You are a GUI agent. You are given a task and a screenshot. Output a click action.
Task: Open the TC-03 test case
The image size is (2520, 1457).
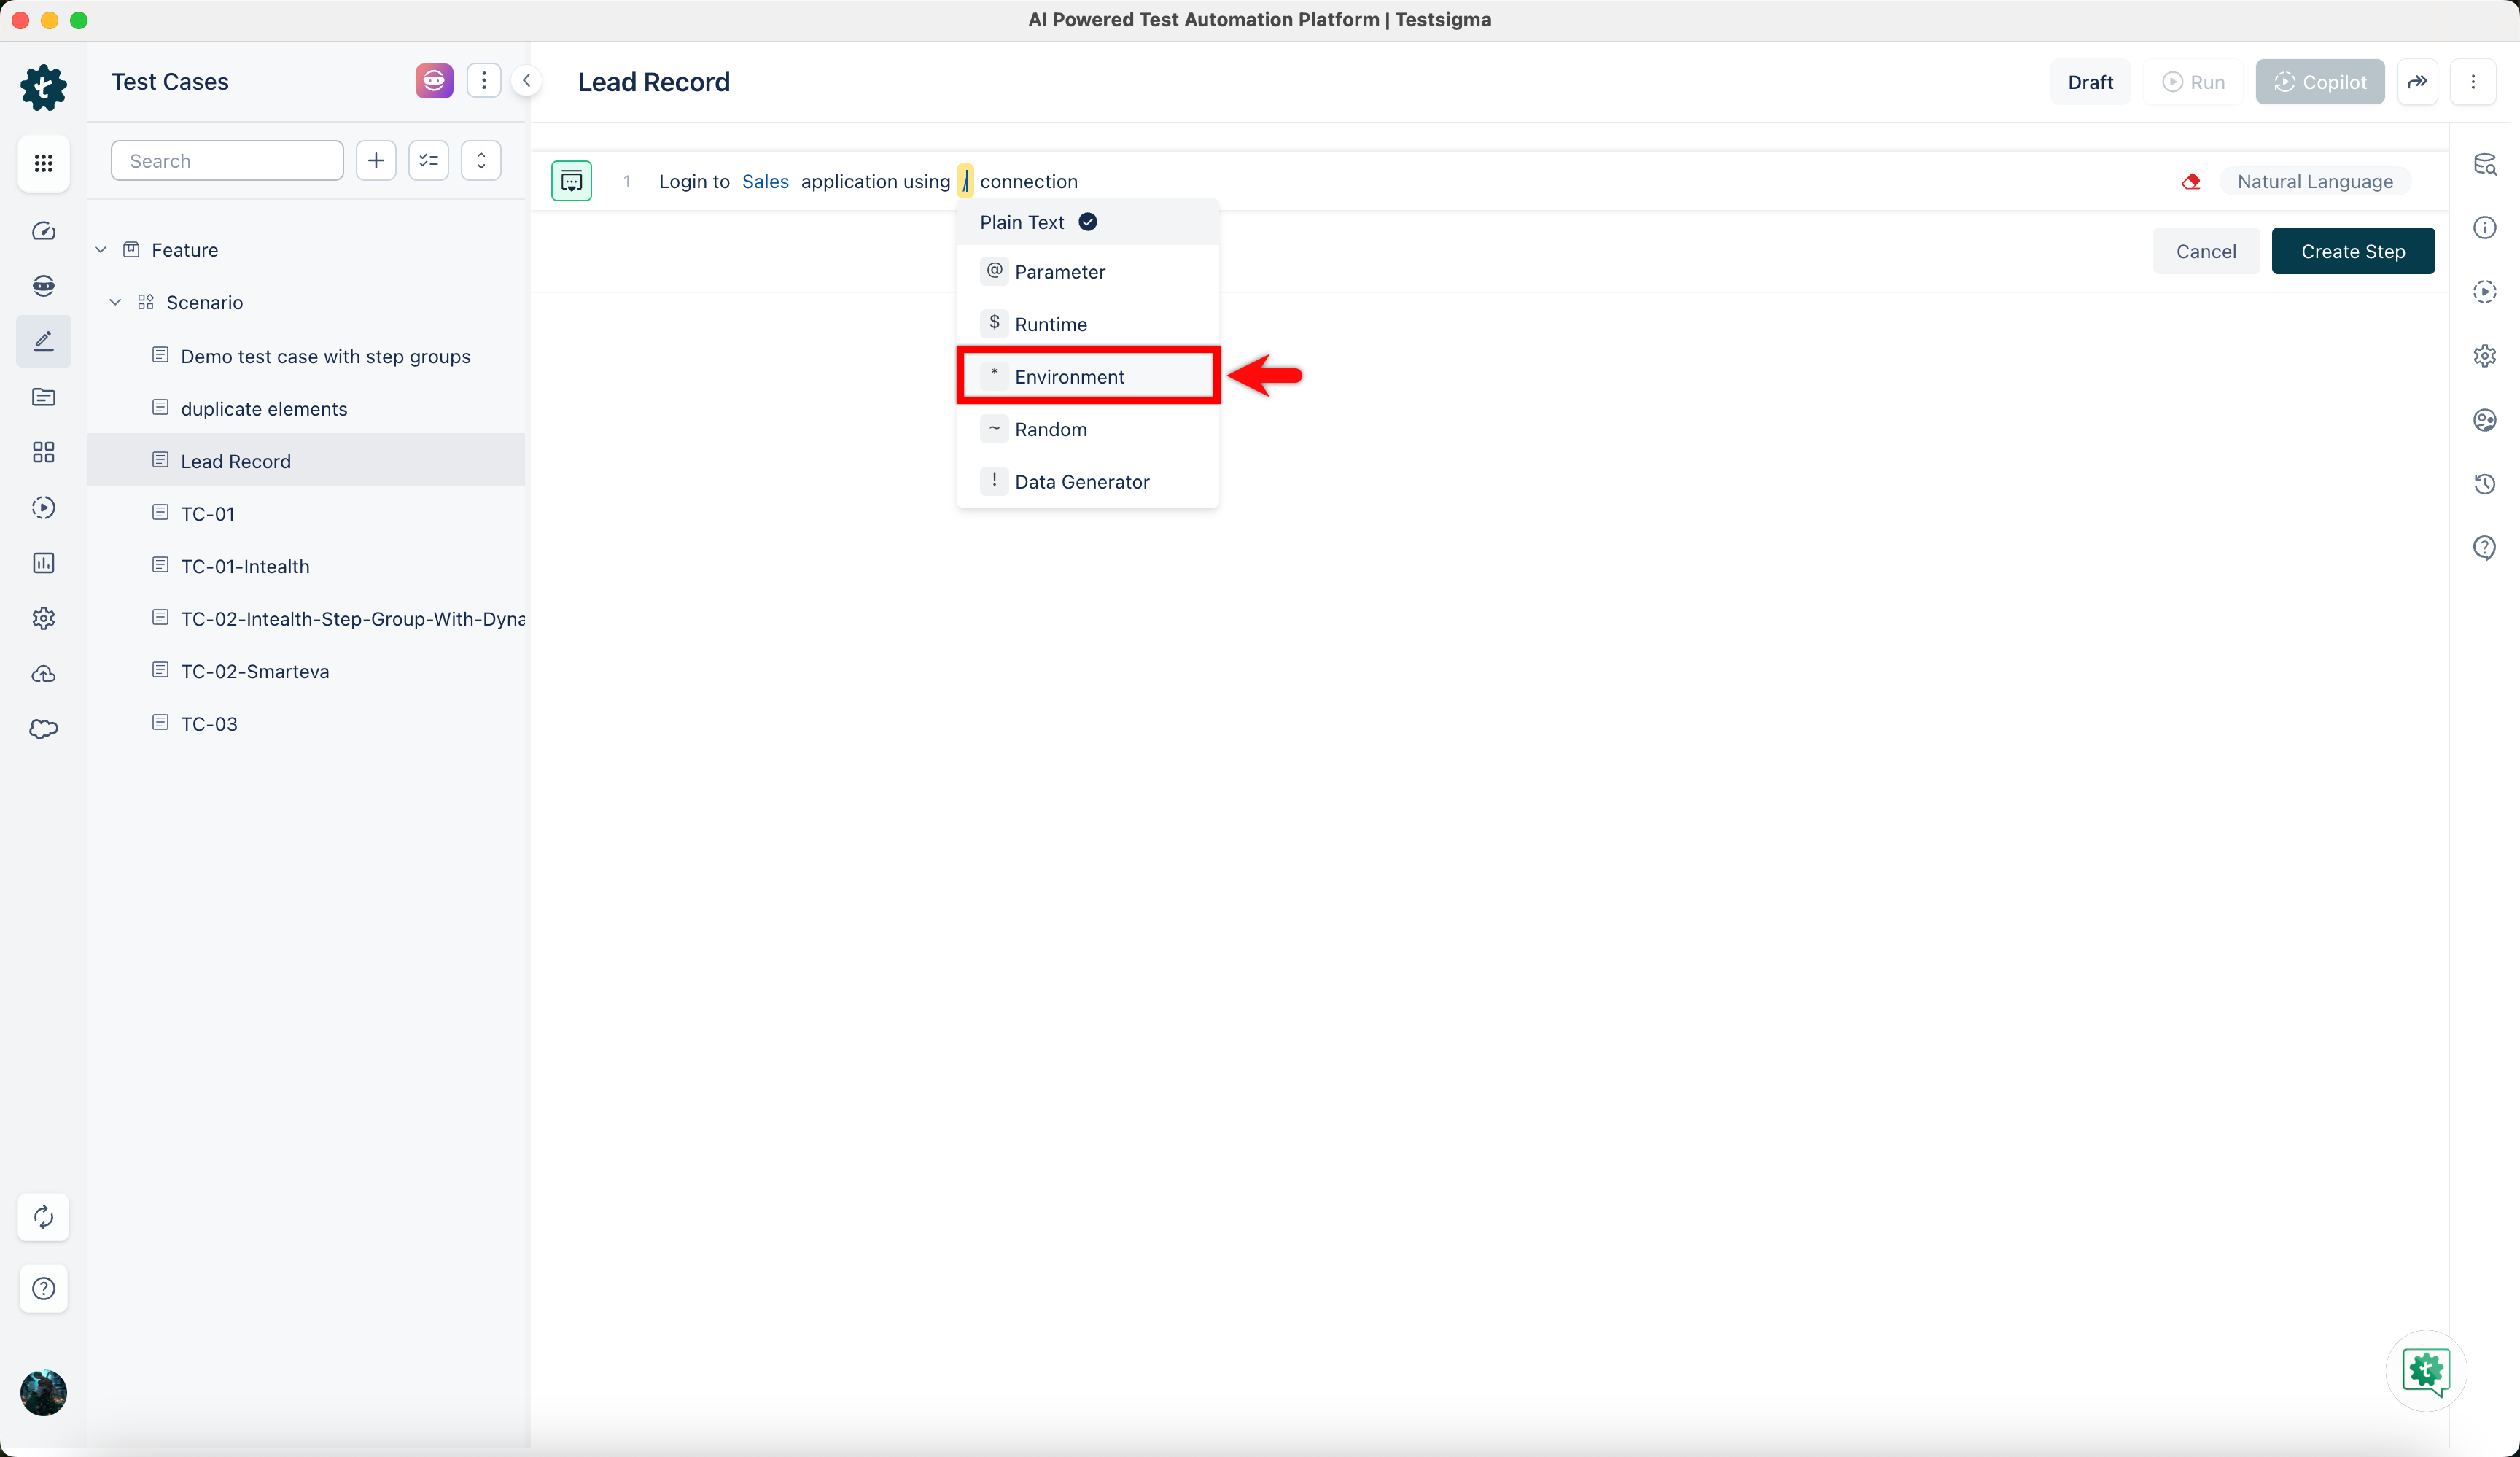tap(209, 723)
